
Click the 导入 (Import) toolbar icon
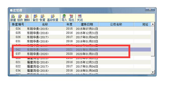(64, 18)
